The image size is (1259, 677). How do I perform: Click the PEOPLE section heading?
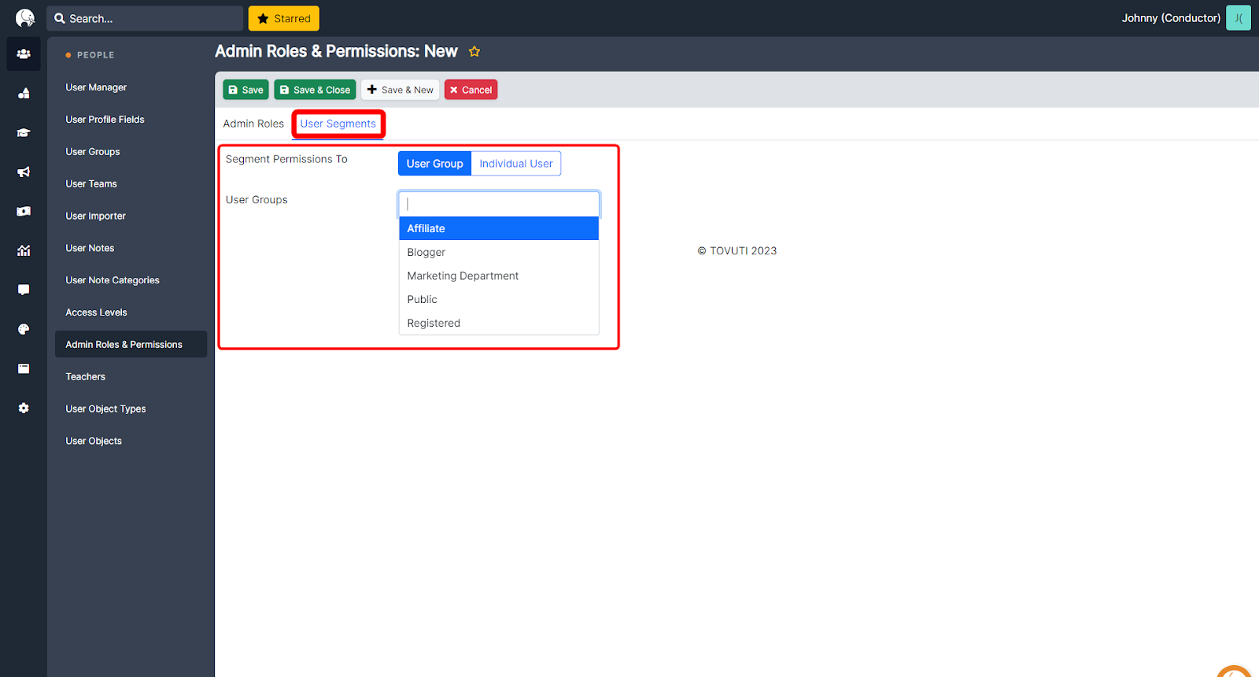tap(96, 55)
